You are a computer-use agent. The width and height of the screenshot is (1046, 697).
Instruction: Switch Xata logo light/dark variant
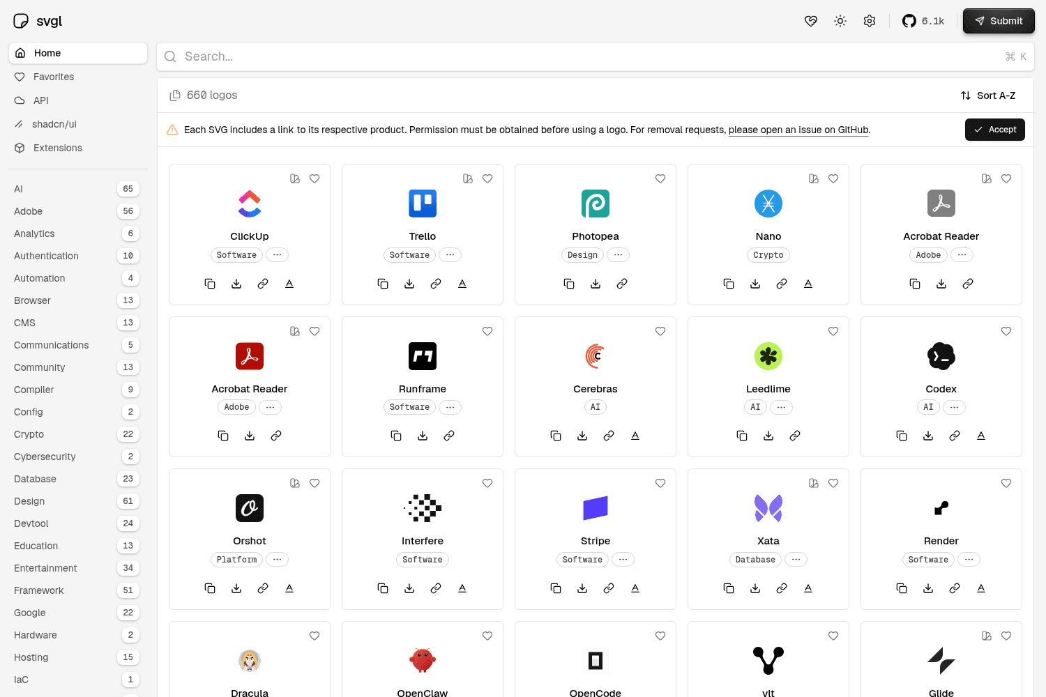[814, 483]
